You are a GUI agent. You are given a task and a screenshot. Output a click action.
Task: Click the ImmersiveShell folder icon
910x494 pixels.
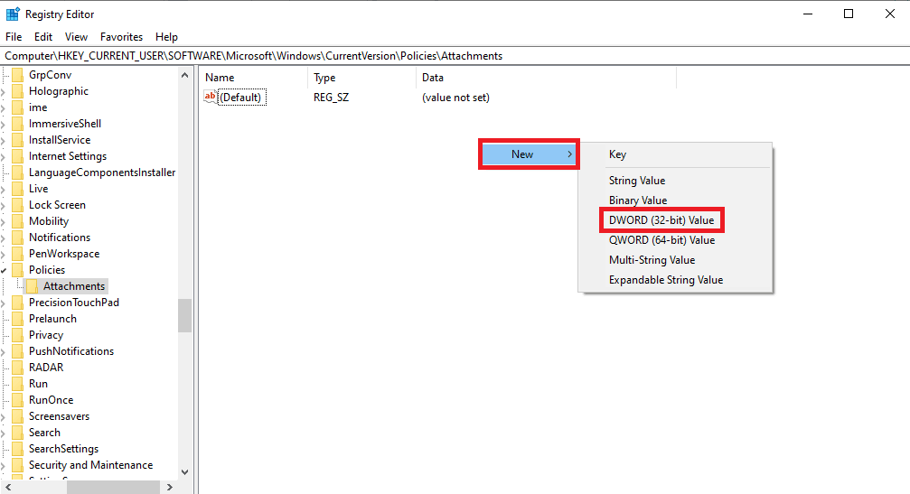[18, 124]
